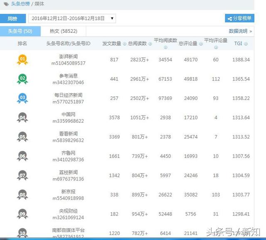Click the blue 03 rank medal
Screen dimensions: 266x240
[22, 98]
